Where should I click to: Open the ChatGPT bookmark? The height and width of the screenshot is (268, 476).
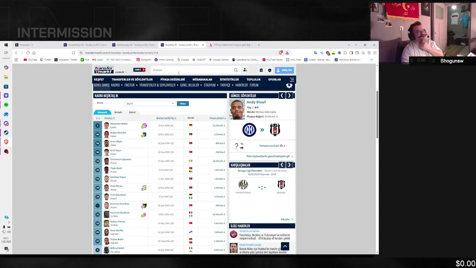click(199, 60)
